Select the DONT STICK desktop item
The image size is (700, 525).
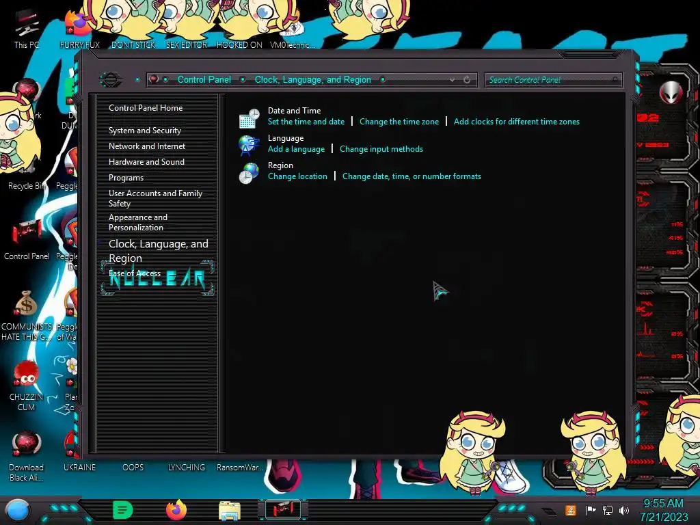(133, 44)
